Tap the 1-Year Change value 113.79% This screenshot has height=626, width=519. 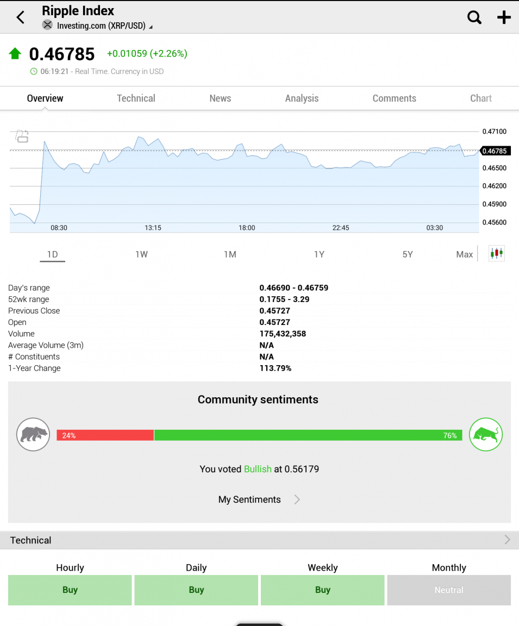click(276, 368)
